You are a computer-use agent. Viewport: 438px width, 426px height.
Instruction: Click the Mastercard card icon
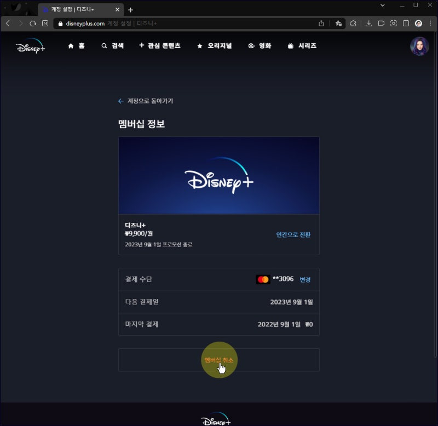[x=263, y=279]
